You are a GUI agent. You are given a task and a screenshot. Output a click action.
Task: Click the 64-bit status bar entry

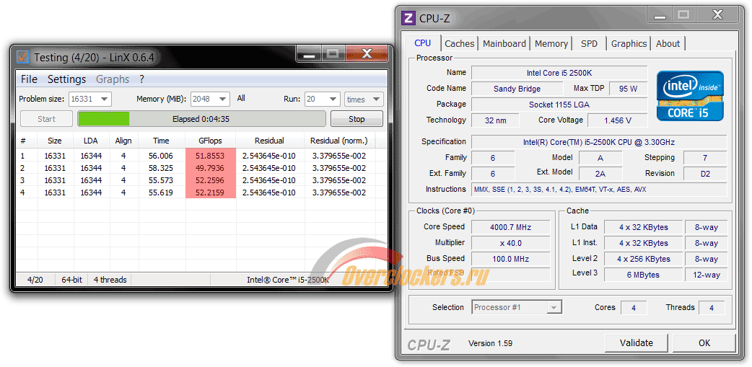click(72, 280)
